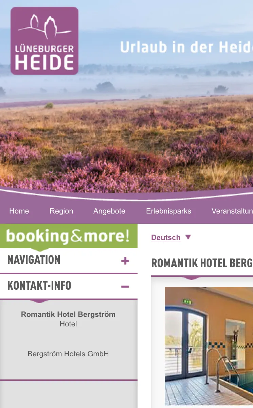Click the green booking&more! banner

(69, 236)
